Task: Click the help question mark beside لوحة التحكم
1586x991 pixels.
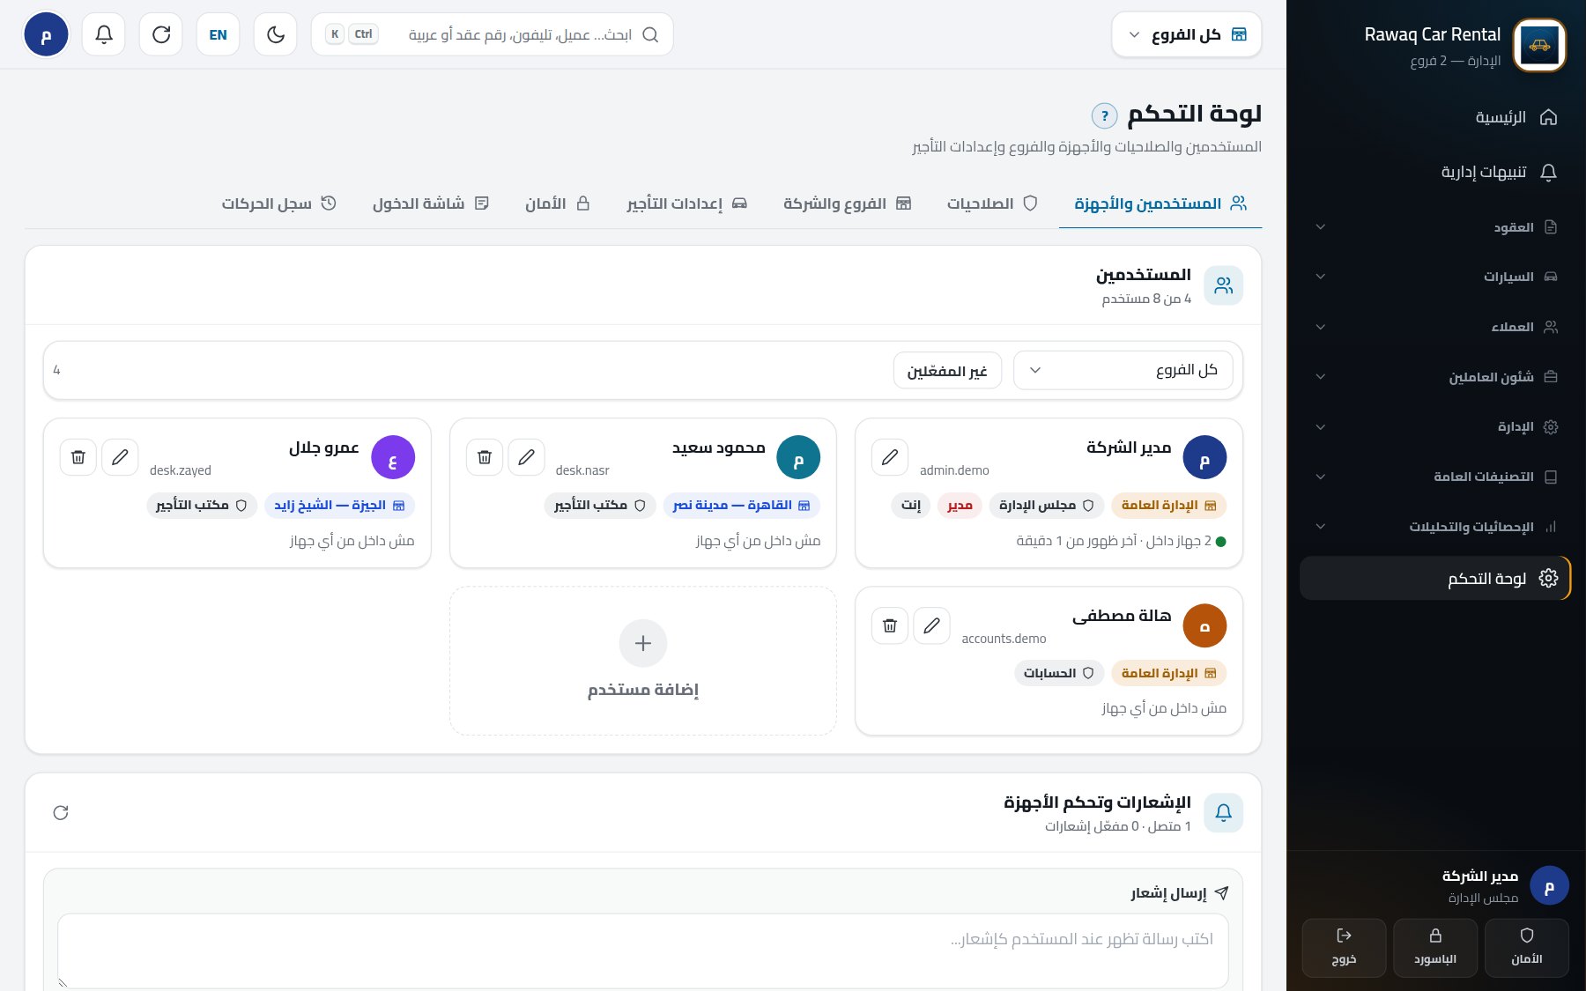Action: pos(1104,115)
